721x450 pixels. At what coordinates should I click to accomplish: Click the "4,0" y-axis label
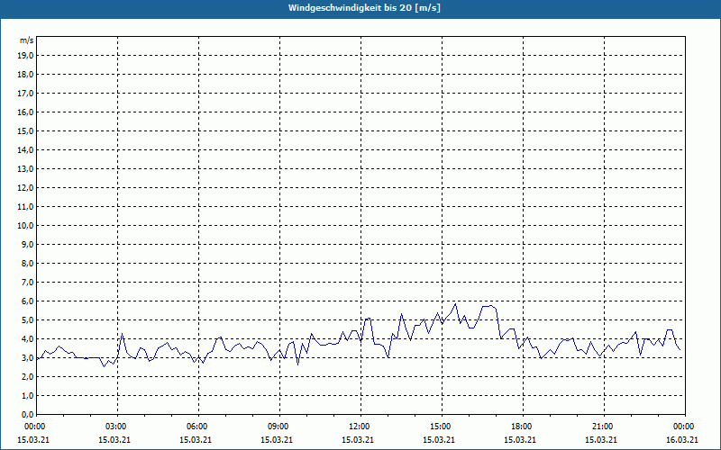point(28,339)
